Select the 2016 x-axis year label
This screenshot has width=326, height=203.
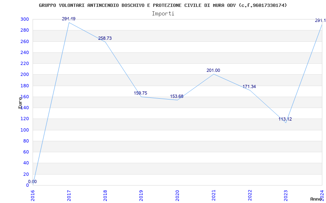click(x=33, y=195)
